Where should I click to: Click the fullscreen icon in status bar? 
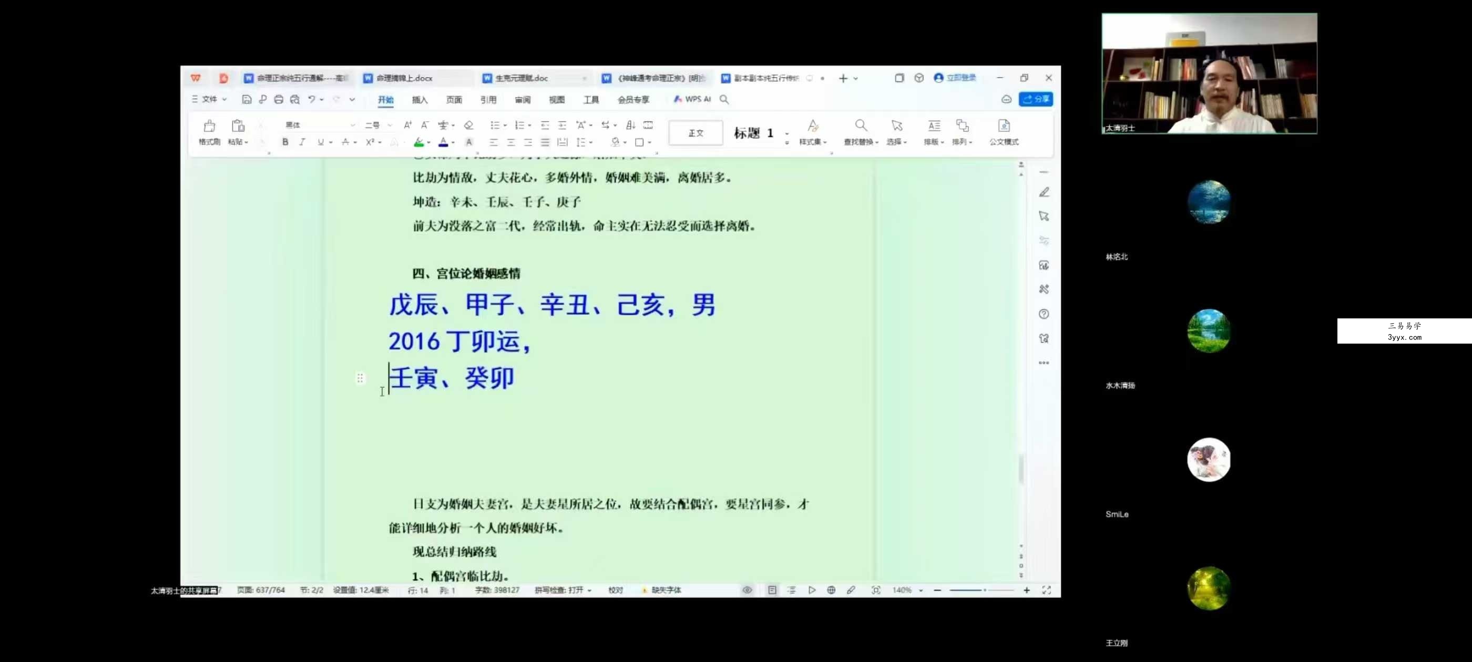[x=1046, y=590]
